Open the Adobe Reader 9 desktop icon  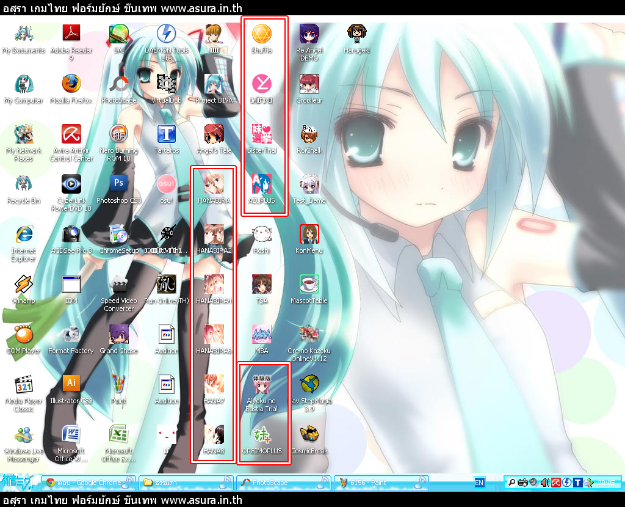(x=71, y=34)
